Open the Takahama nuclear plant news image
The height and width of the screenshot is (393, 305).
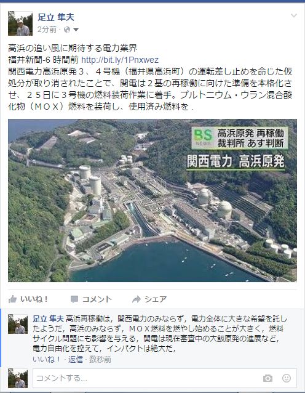tap(152, 200)
